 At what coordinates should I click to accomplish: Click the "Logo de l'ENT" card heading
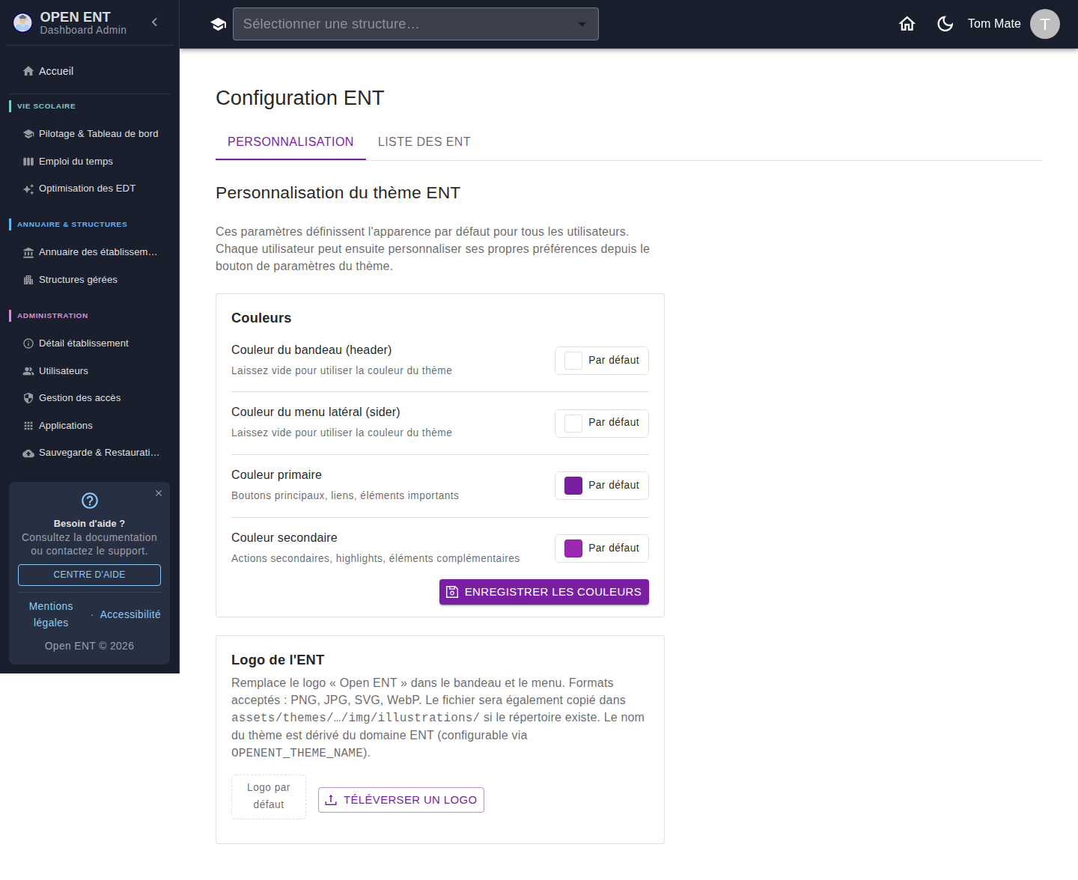point(278,660)
